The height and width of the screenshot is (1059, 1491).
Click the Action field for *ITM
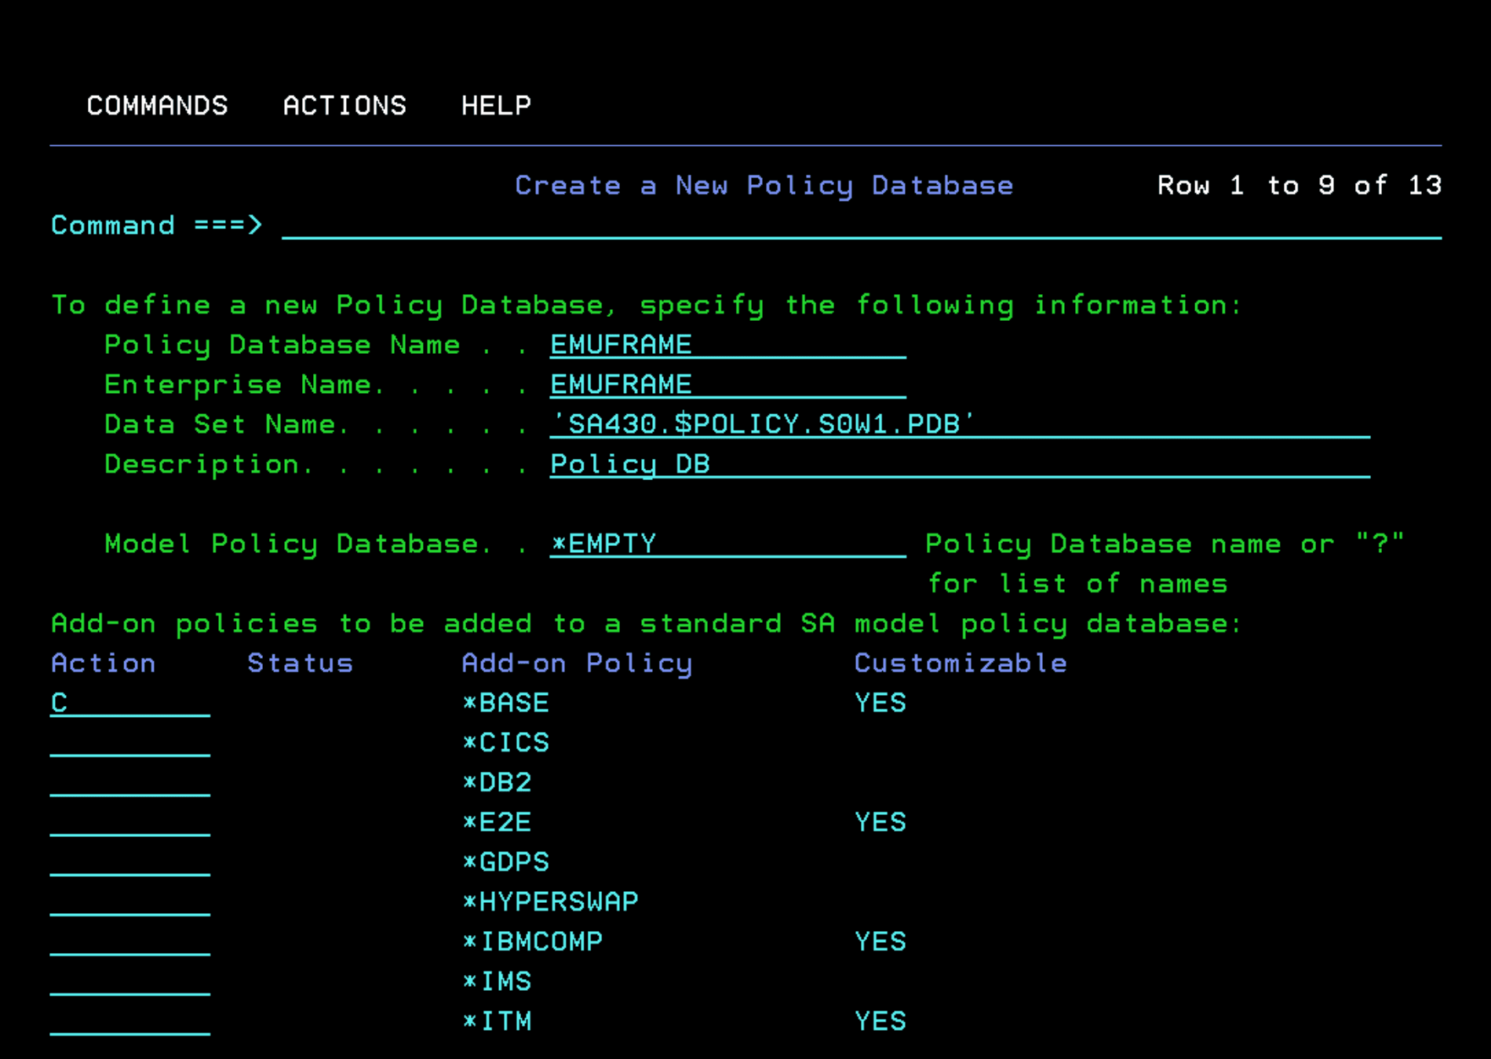point(129,1021)
